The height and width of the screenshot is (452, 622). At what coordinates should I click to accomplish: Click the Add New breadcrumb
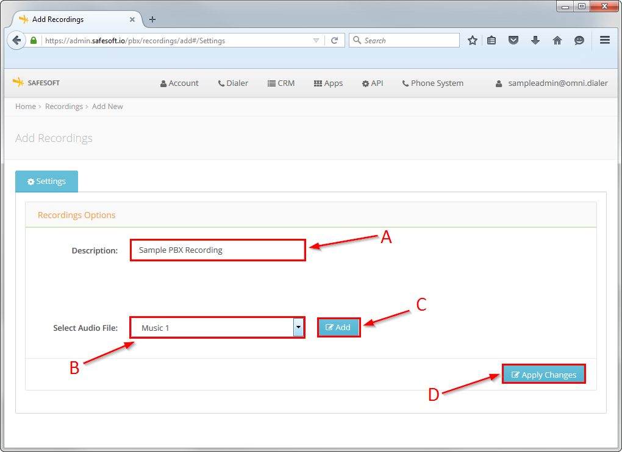coord(107,107)
